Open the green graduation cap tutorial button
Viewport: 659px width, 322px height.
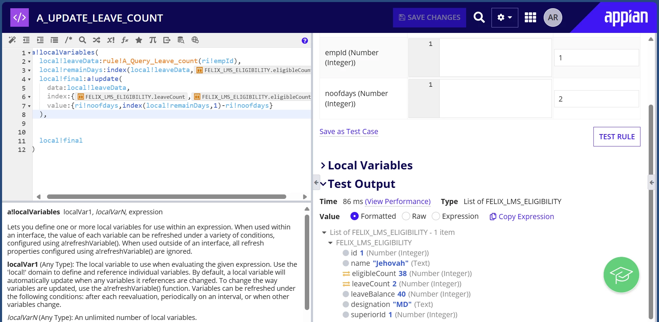(x=621, y=275)
